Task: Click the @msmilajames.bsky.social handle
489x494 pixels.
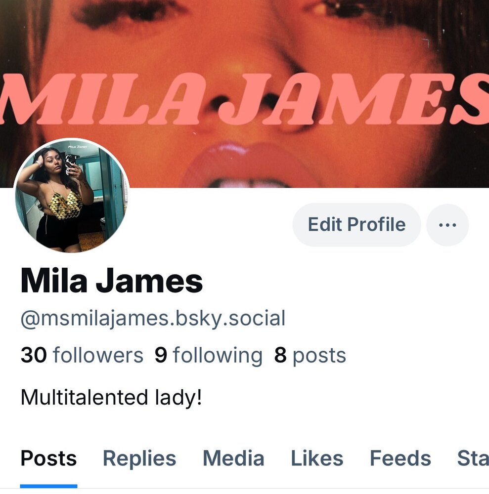Action: click(x=153, y=319)
